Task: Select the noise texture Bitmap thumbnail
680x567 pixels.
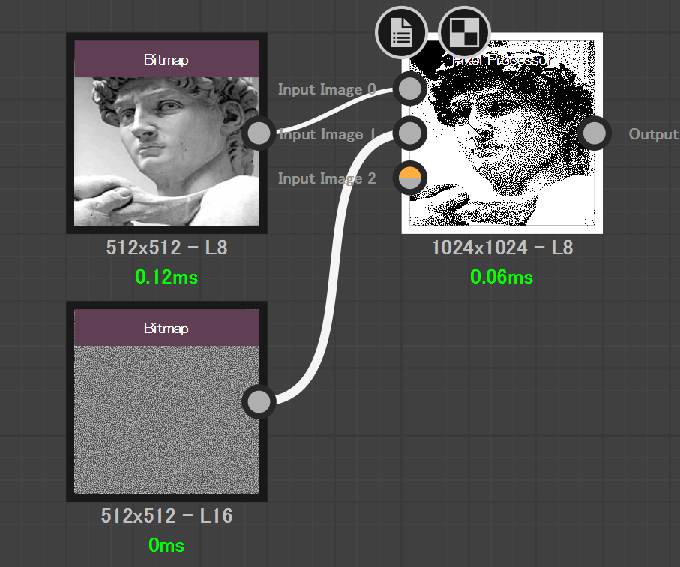Action: [x=166, y=420]
